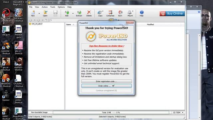The image size is (213, 120).
Task: Select the 04_14_2017 tree node
Action: [x=37, y=24]
